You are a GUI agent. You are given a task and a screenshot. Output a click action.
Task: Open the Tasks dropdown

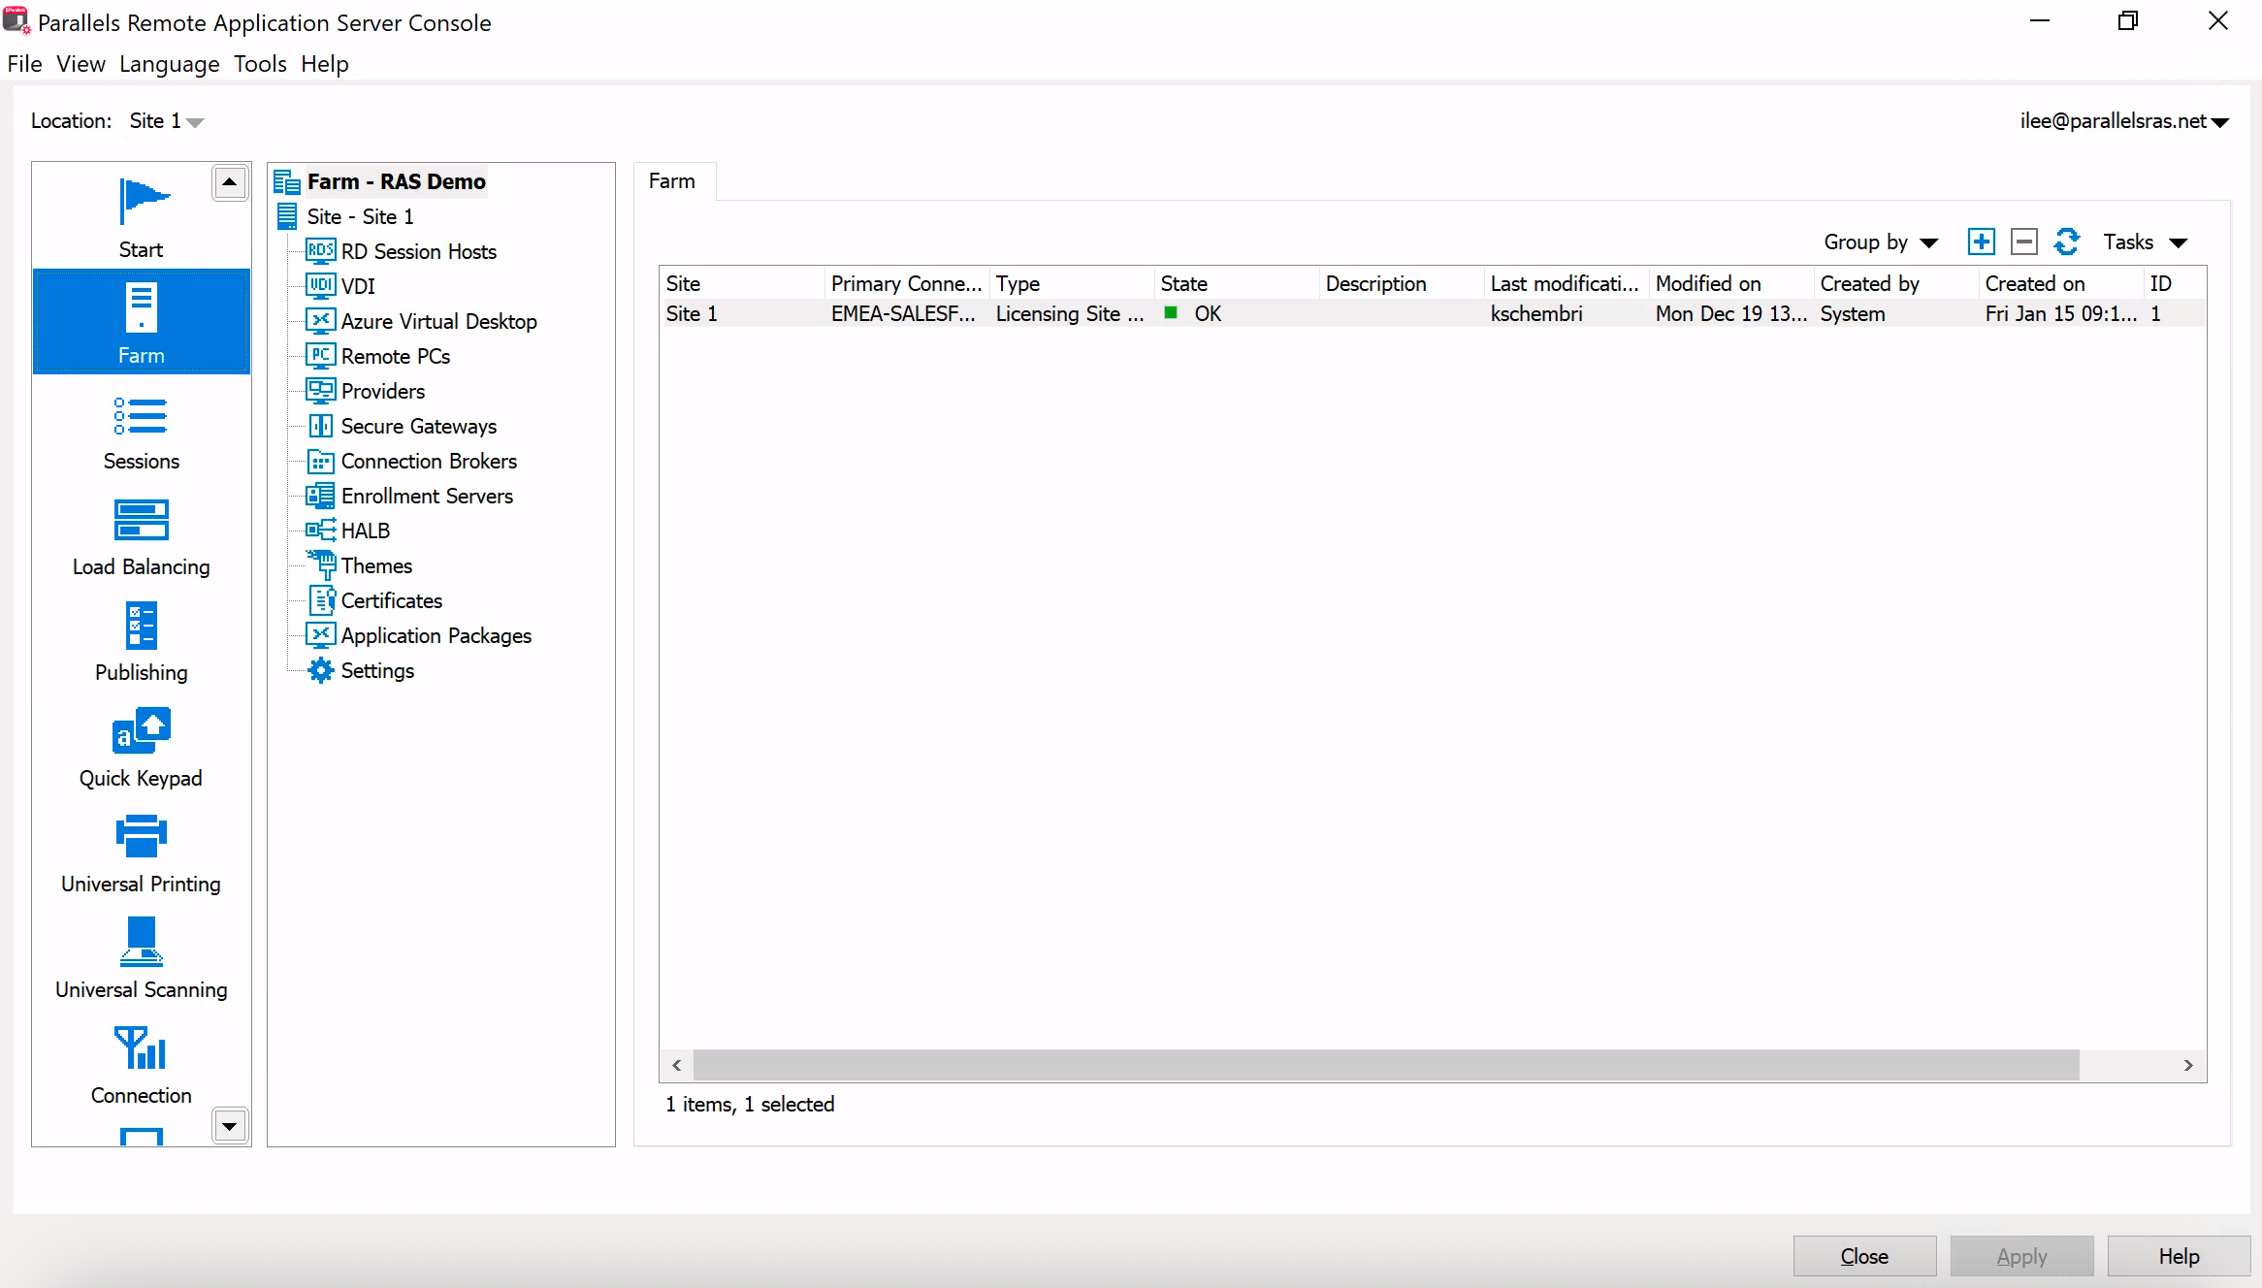click(2146, 242)
